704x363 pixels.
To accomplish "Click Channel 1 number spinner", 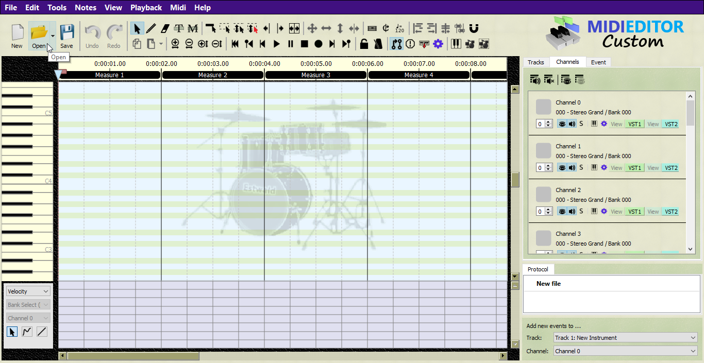I will [x=544, y=168].
